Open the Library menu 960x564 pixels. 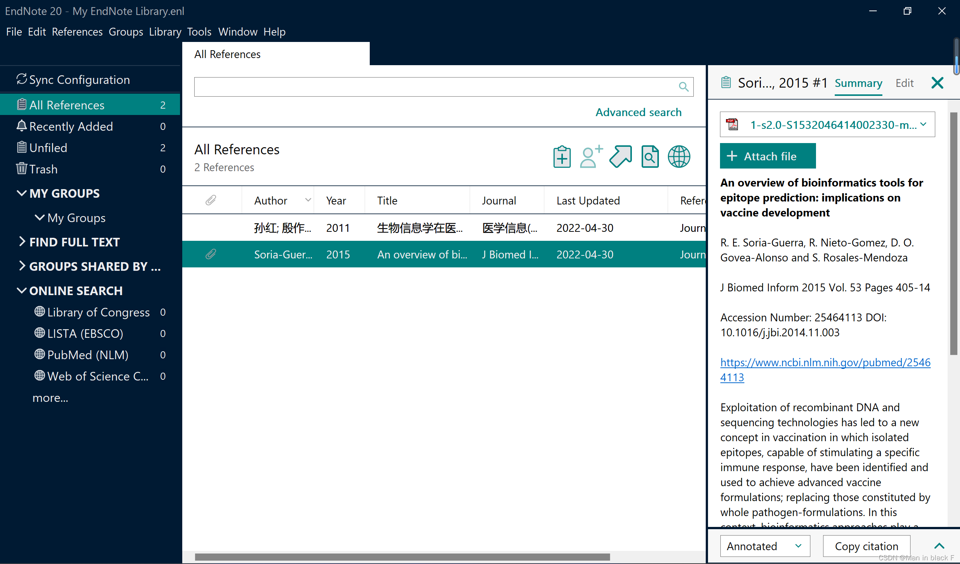coord(165,31)
